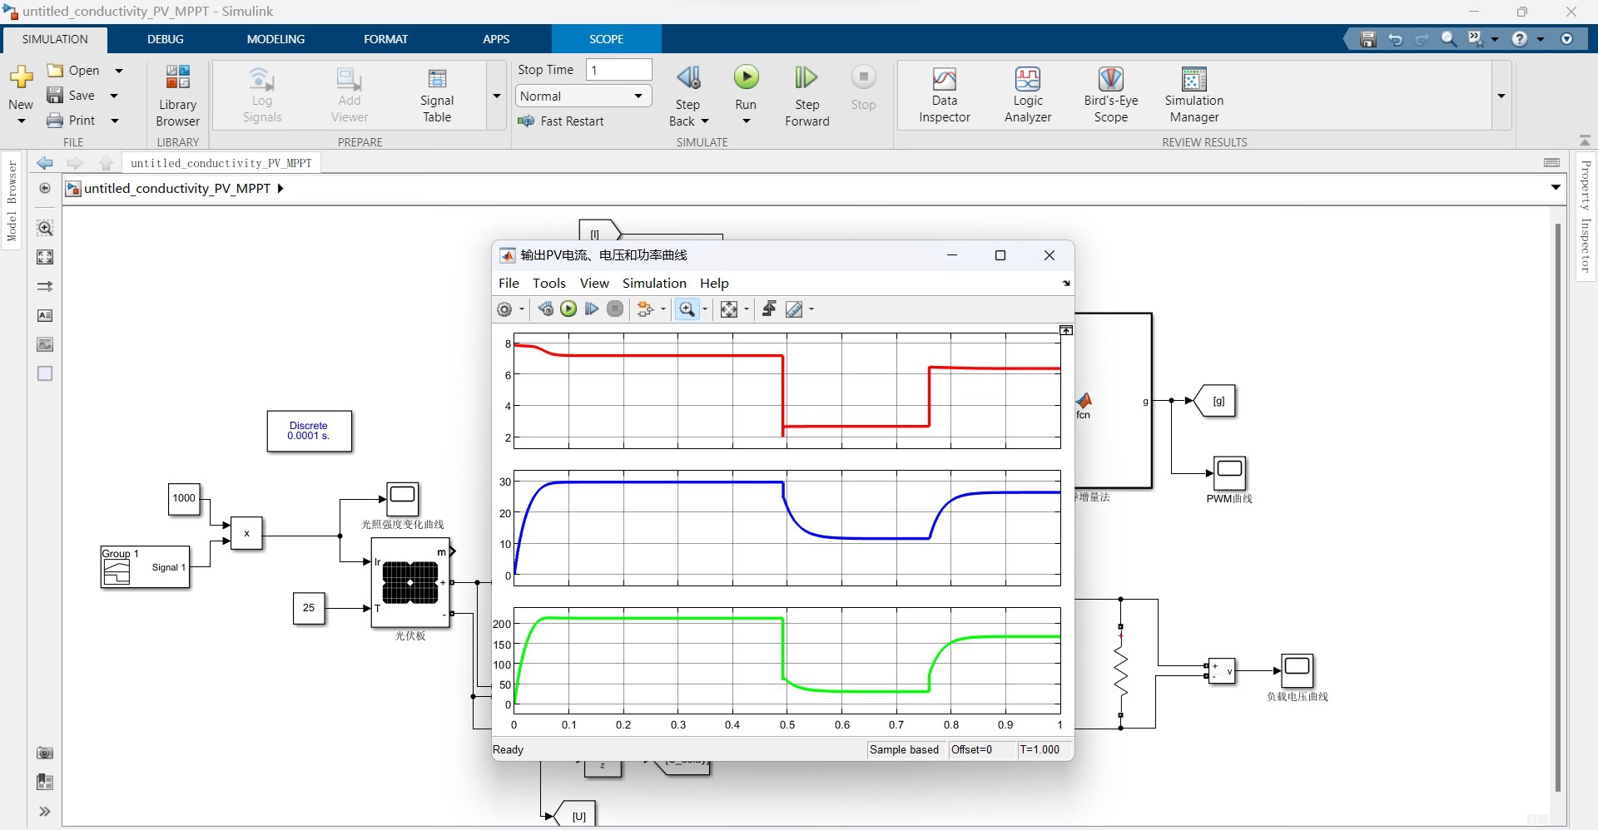
Task: Open Simulation Manager
Action: (x=1194, y=95)
